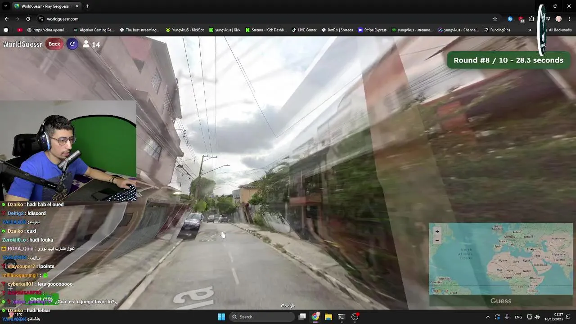Image resolution: width=576 pixels, height=324 pixels.
Task: Open Chrome profile avatar
Action: [x=558, y=19]
